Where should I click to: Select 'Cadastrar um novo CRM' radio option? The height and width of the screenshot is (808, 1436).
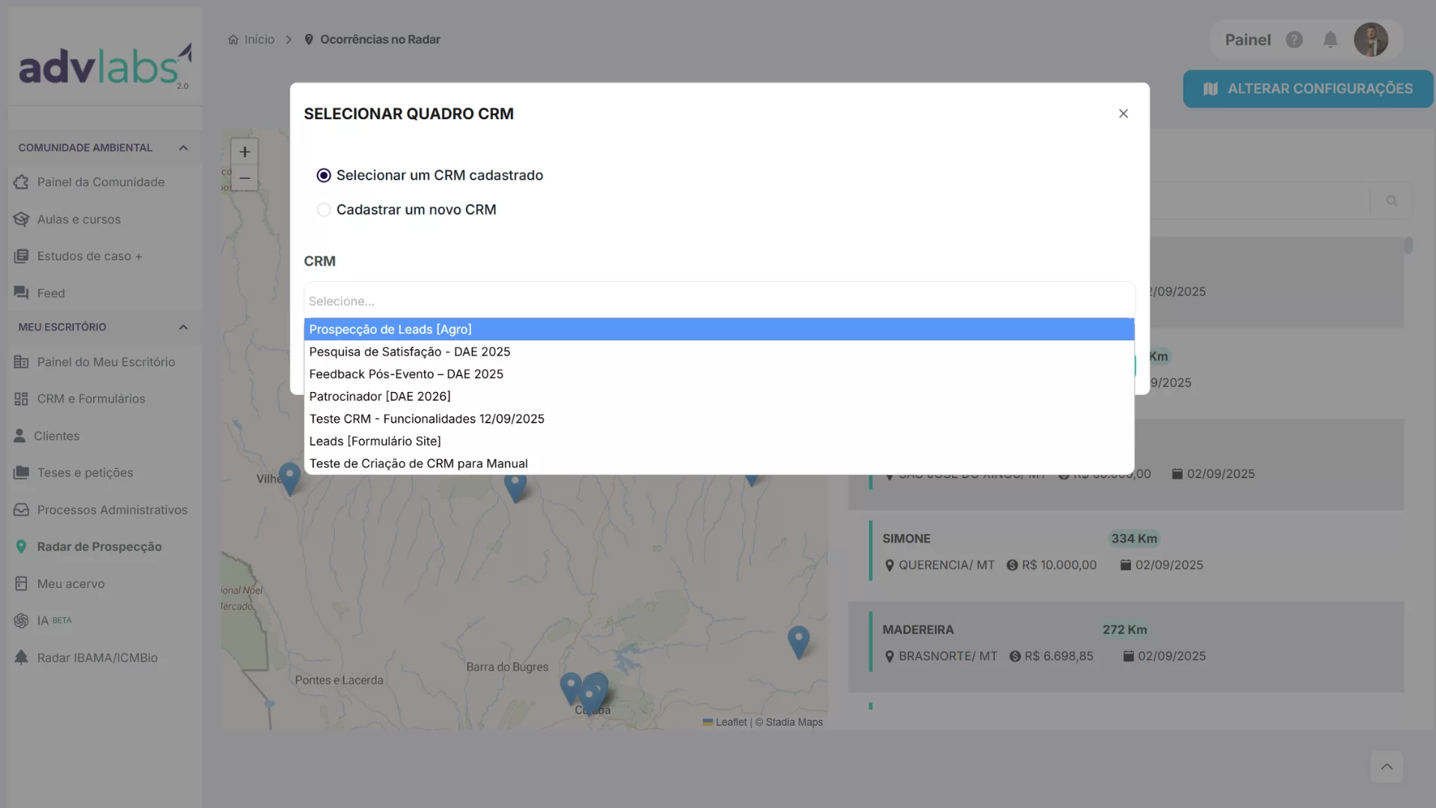pos(324,209)
